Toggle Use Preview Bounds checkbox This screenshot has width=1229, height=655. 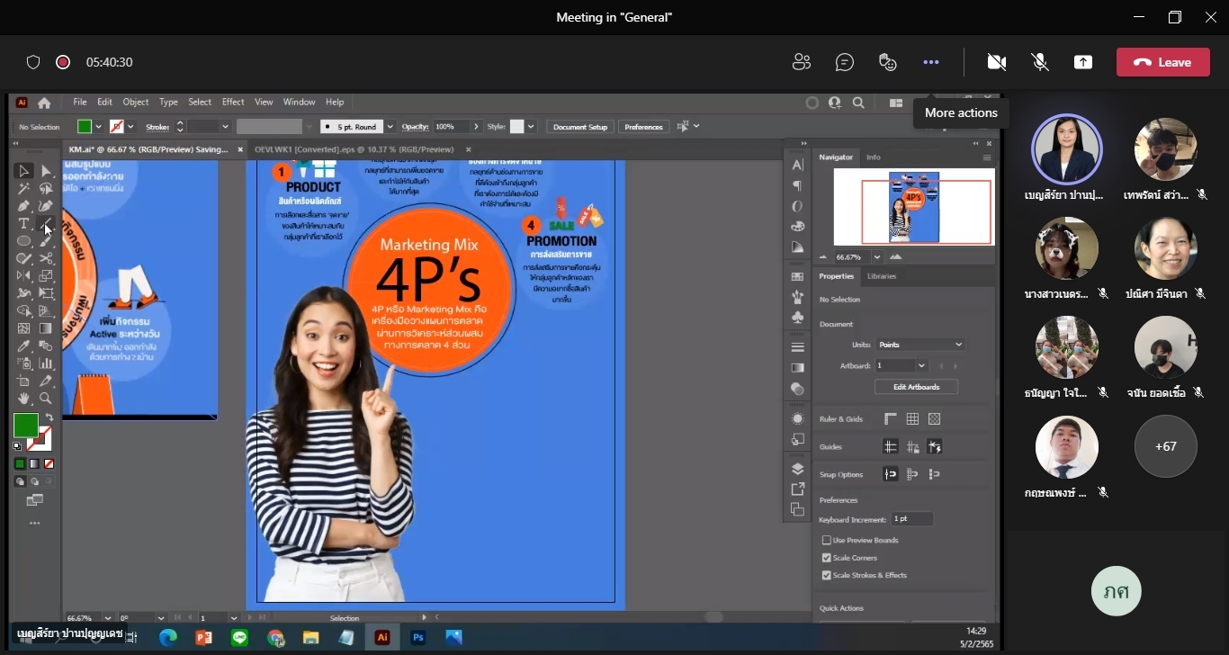827,540
